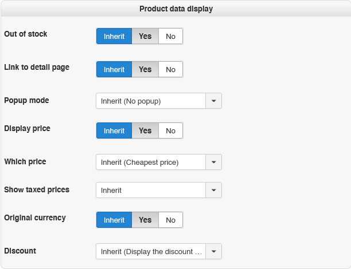Set Display price to Yes
351x269 pixels.
pyautogui.click(x=145, y=130)
